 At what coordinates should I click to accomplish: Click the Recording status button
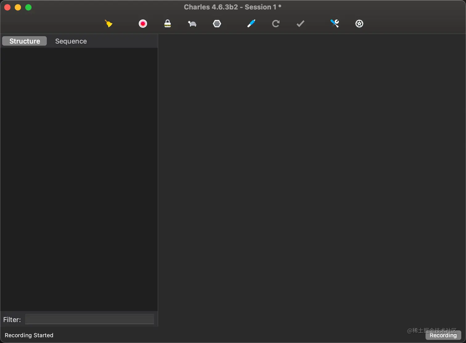443,335
